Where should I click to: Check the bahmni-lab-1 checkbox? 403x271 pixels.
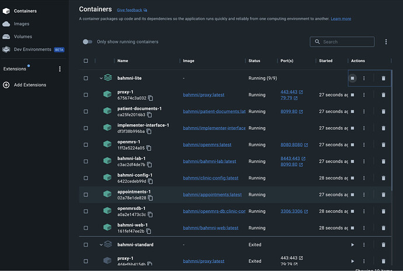(86, 161)
